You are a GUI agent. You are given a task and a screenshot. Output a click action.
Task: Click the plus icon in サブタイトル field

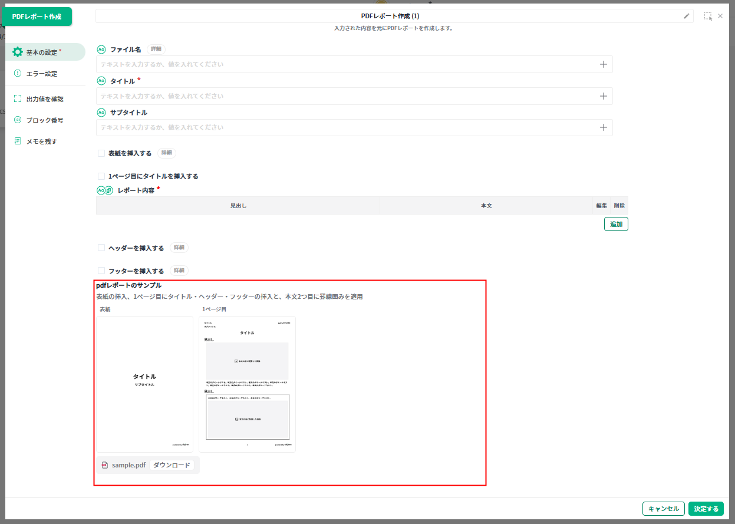(x=603, y=127)
